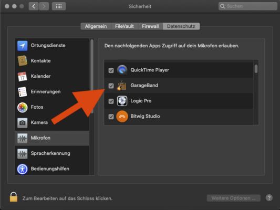This screenshot has height=210, width=280.
Task: Click the padlock icon to unlock editing
Action: point(14,197)
